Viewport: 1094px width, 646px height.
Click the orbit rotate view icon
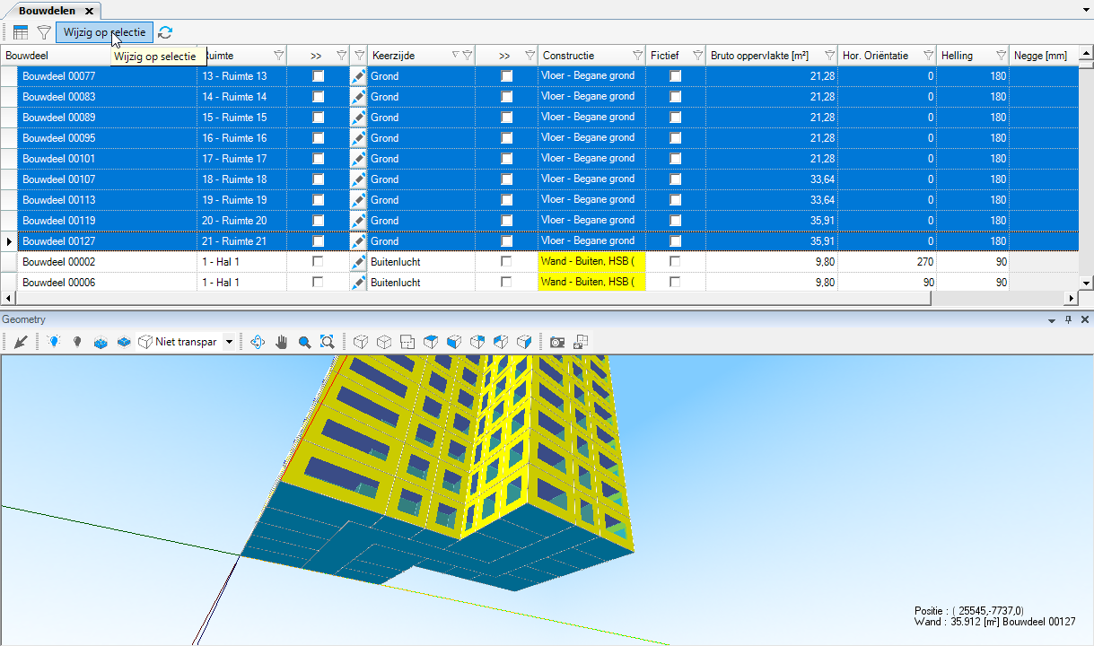[x=258, y=342]
